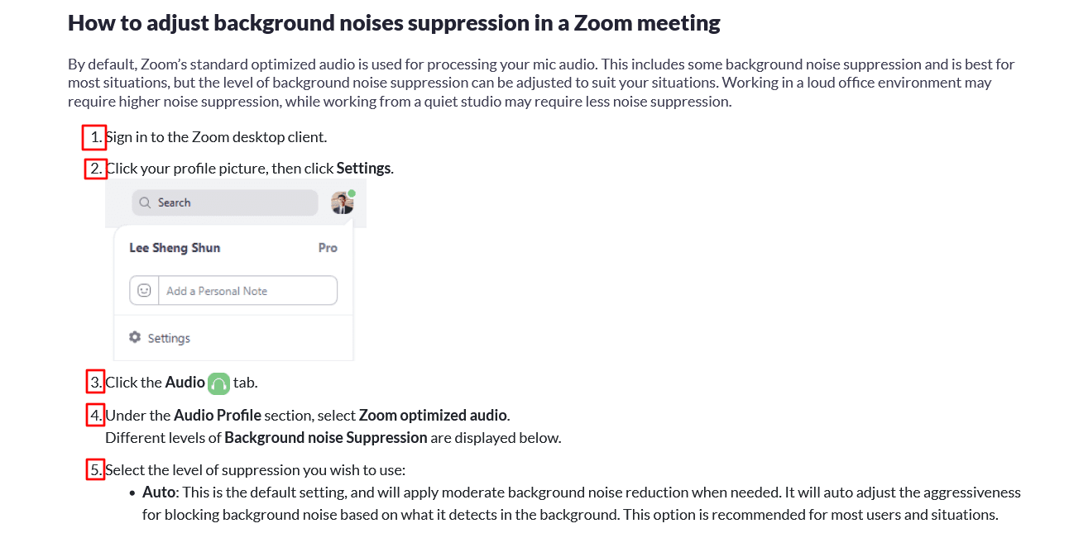
Task: Click the green online status dot
Action: [352, 193]
